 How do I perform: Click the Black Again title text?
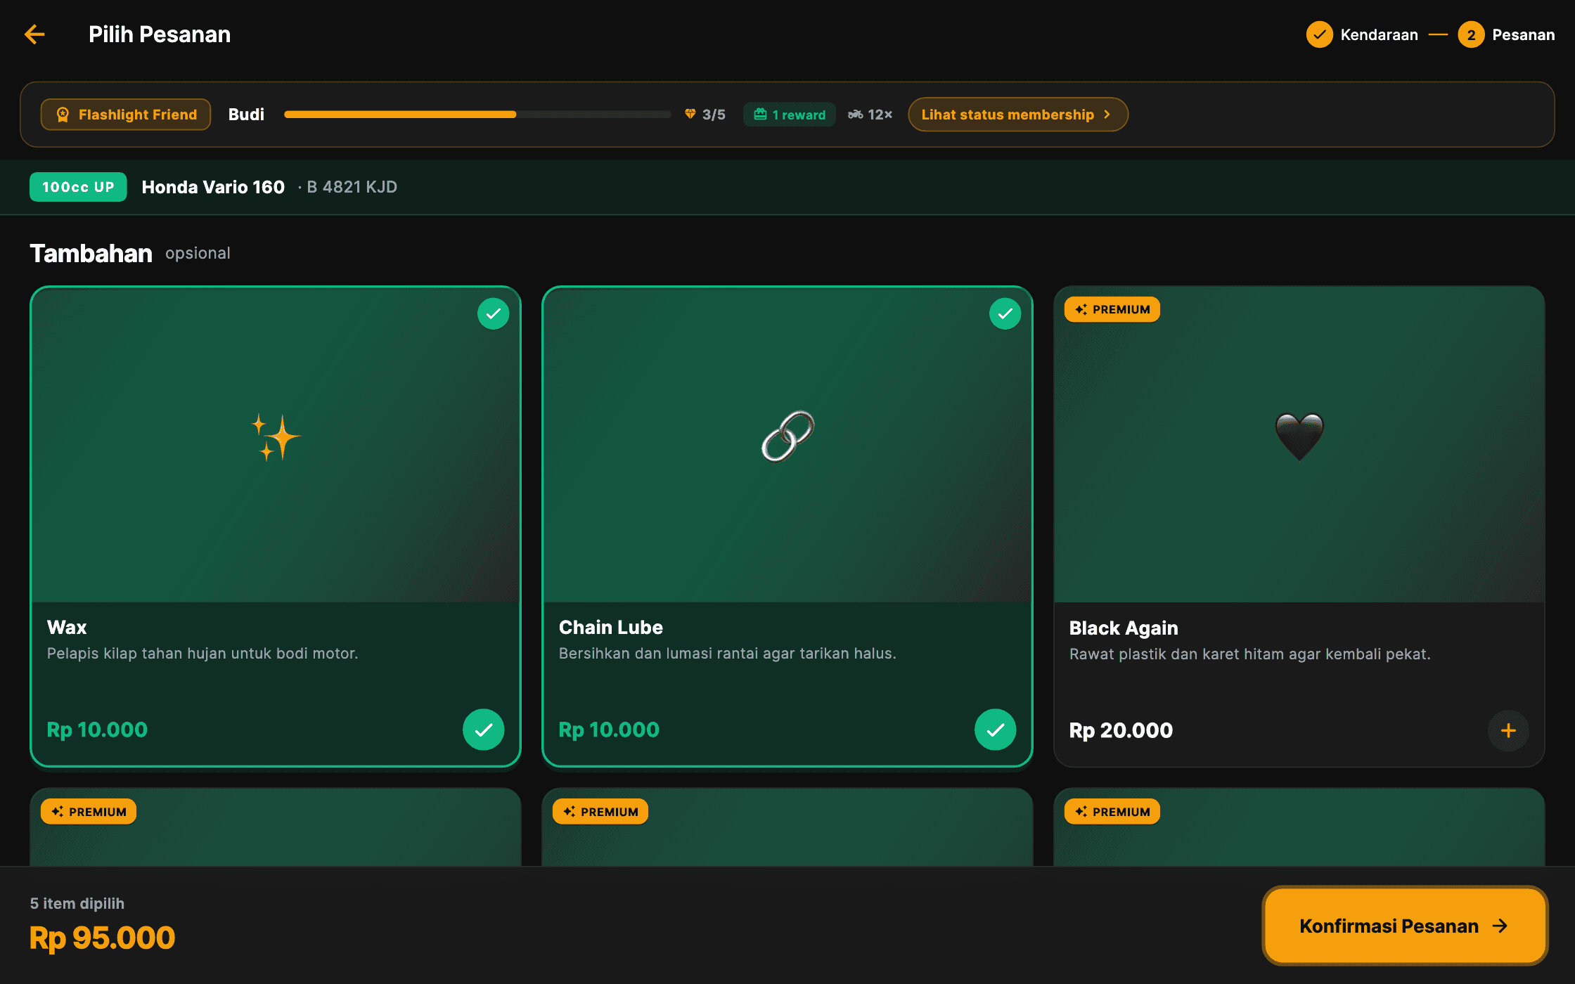[1124, 628]
